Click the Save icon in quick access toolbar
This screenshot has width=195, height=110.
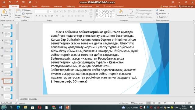click(4, 2)
